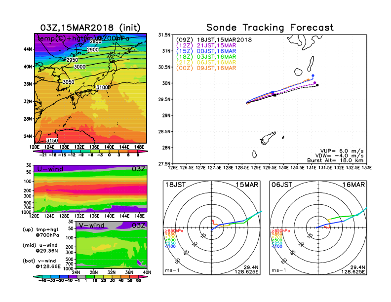
Task: Click the "31.5N" latitude axis label
Action: 164,35
